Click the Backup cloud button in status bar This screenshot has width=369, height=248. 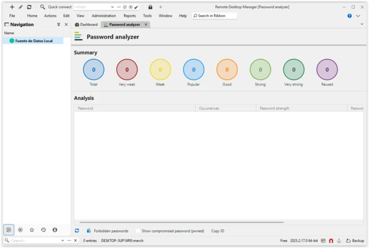pyautogui.click(x=355, y=241)
